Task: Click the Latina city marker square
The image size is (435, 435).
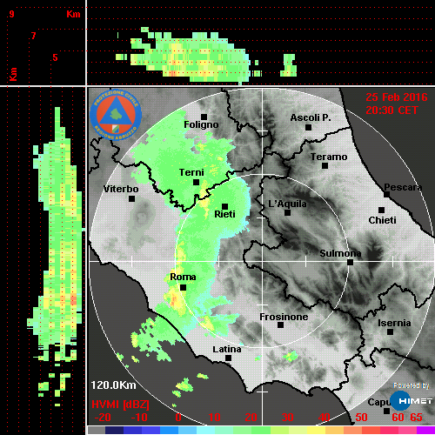Action: pos(228,358)
